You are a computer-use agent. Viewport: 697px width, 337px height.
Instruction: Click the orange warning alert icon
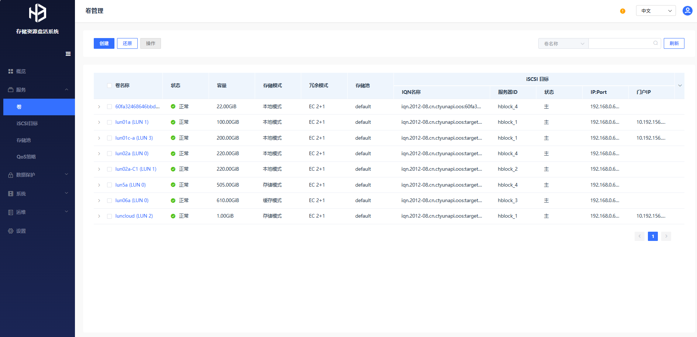pyautogui.click(x=622, y=11)
